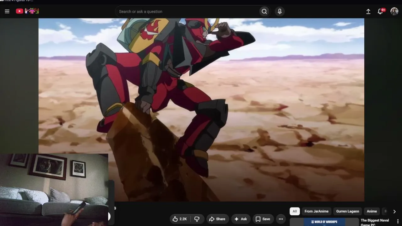Open the Share dialog

point(217,219)
